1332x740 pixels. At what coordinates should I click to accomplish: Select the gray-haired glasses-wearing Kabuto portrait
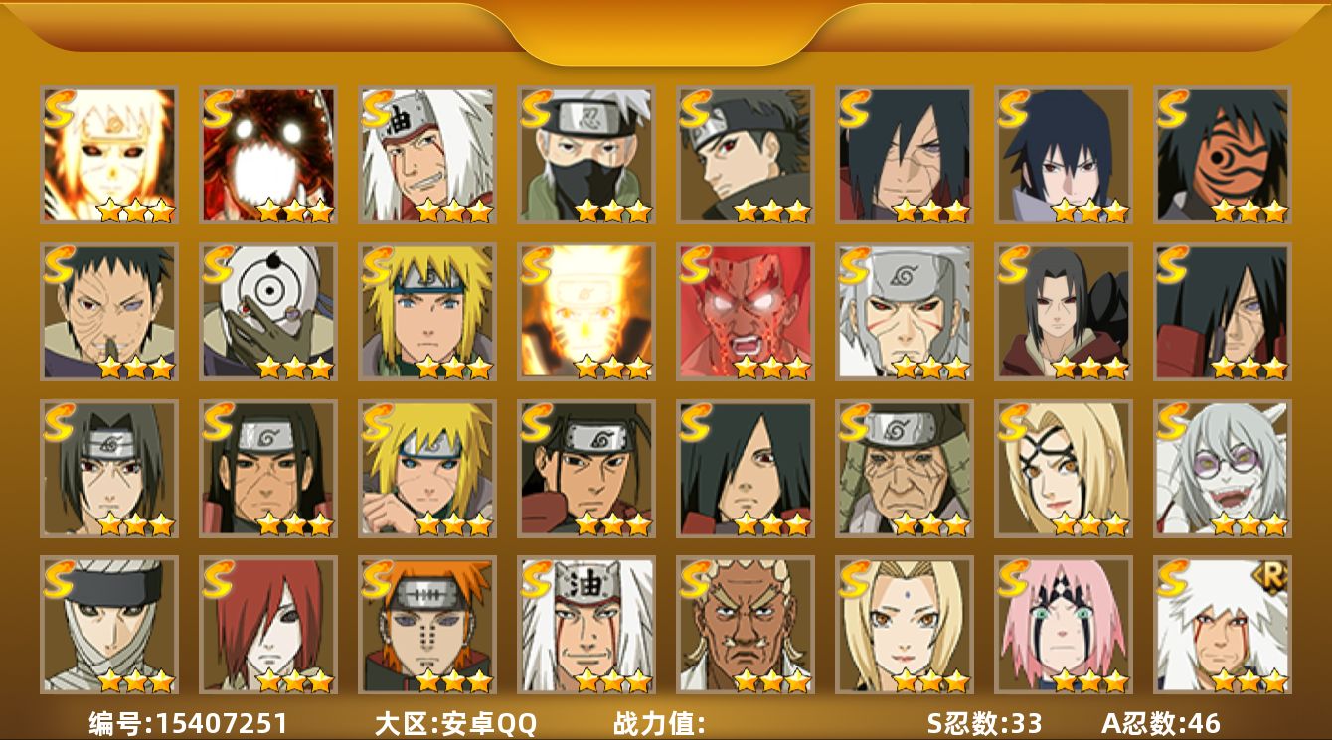pyautogui.click(x=1223, y=469)
